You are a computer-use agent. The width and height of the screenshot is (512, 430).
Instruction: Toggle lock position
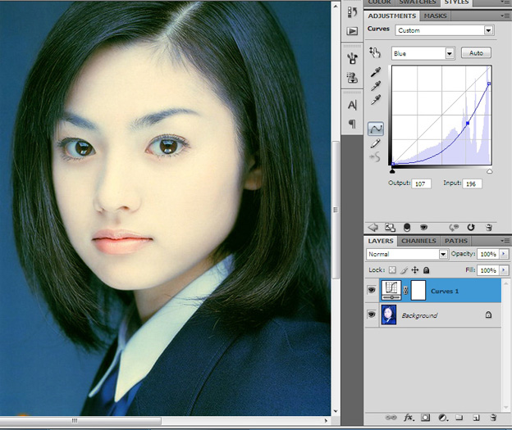pos(415,270)
